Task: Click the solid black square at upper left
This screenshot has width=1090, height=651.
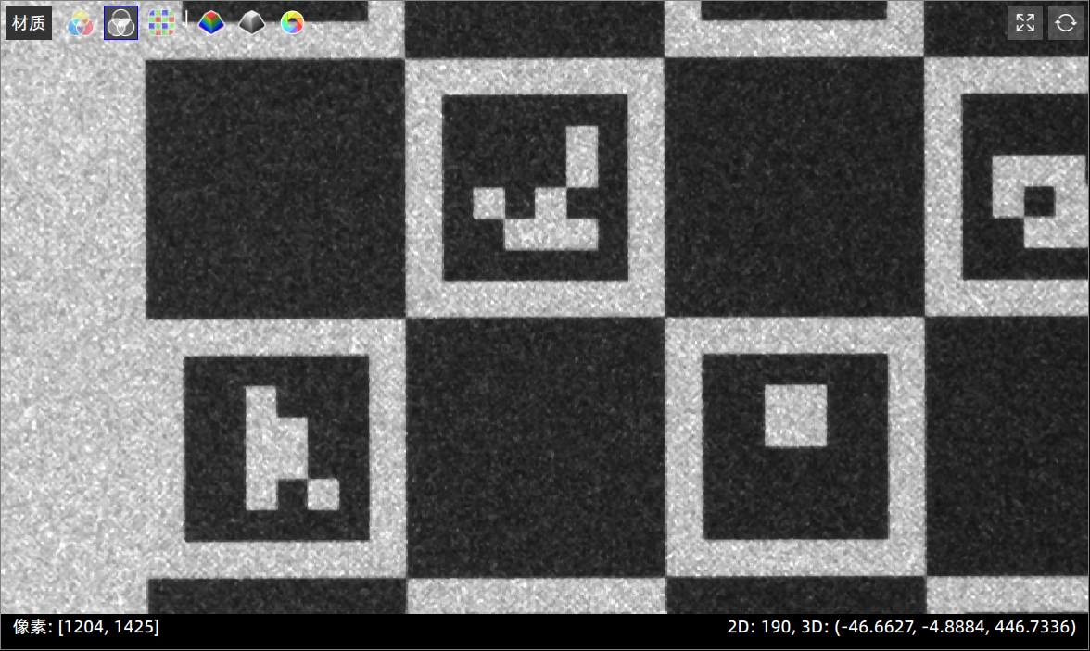Action: coord(275,188)
